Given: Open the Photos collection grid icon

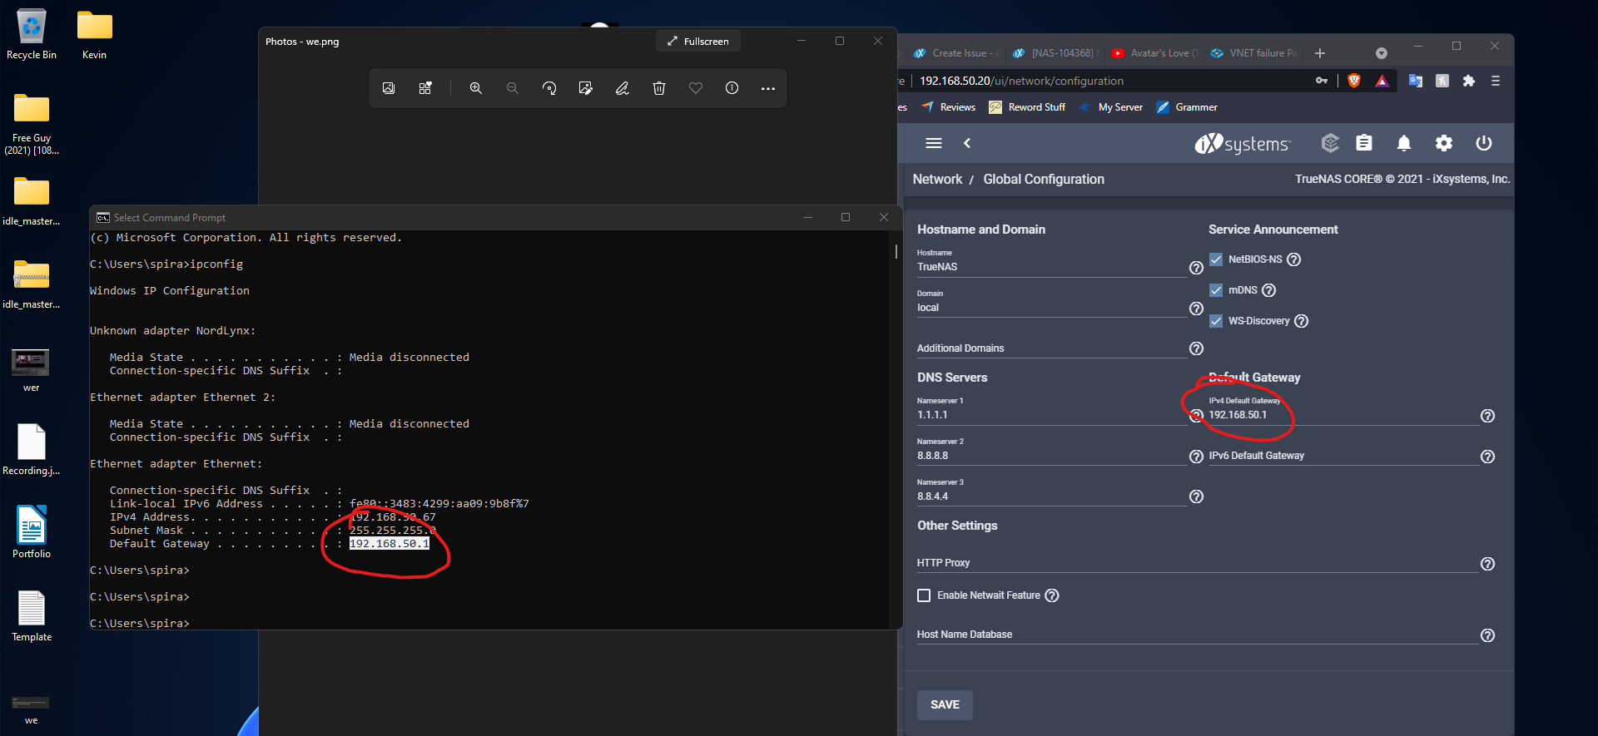Looking at the screenshot, I should point(425,88).
